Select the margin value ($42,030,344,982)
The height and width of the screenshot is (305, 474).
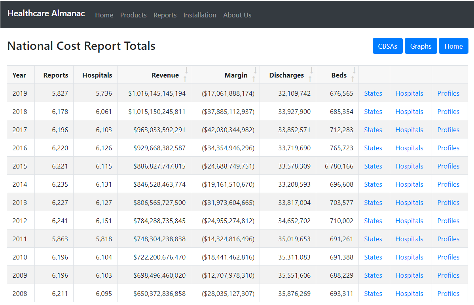tap(228, 130)
